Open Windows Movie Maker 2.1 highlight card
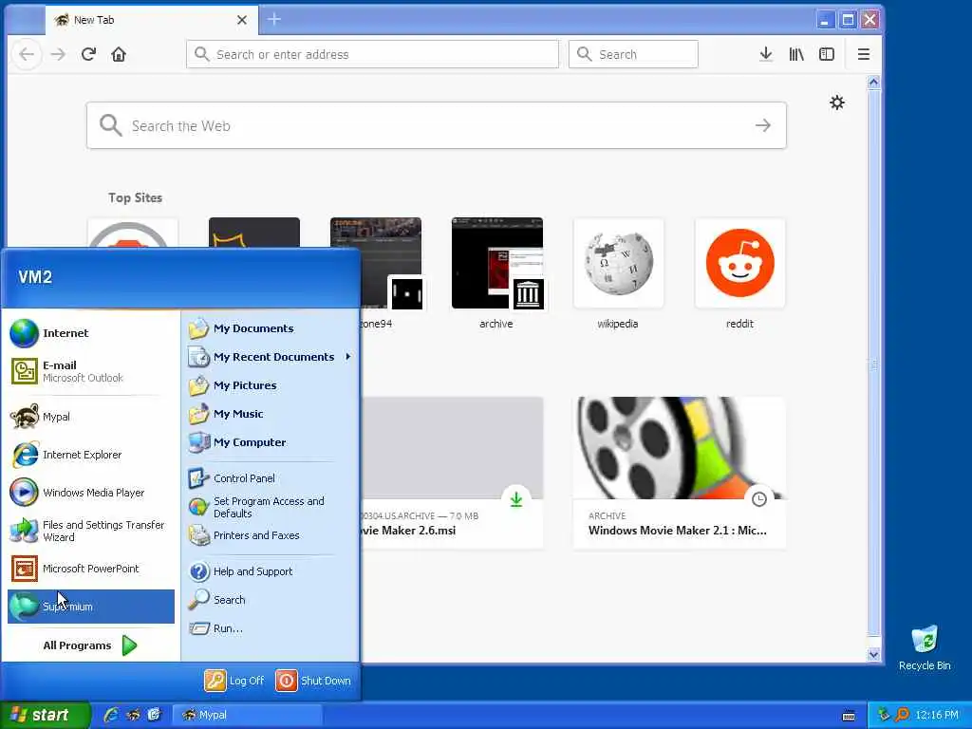 tap(680, 473)
